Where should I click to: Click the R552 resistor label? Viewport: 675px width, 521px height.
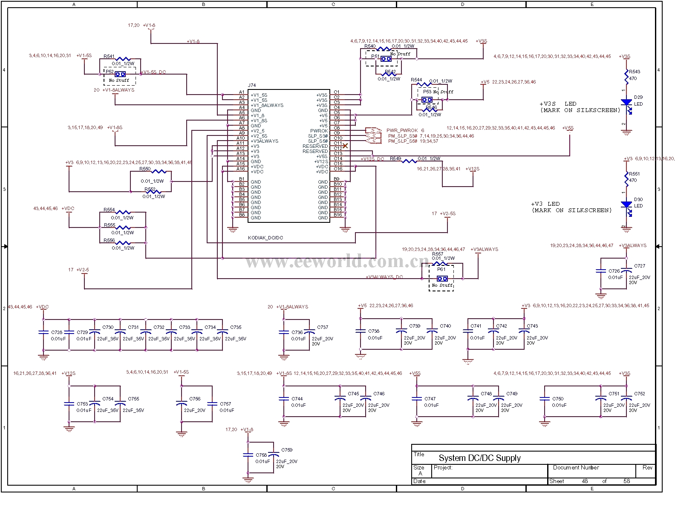click(x=150, y=189)
